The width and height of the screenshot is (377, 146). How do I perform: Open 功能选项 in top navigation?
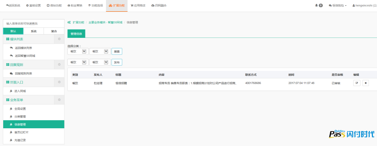point(96,5)
